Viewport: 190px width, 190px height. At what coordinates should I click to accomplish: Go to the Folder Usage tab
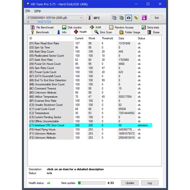130,32
